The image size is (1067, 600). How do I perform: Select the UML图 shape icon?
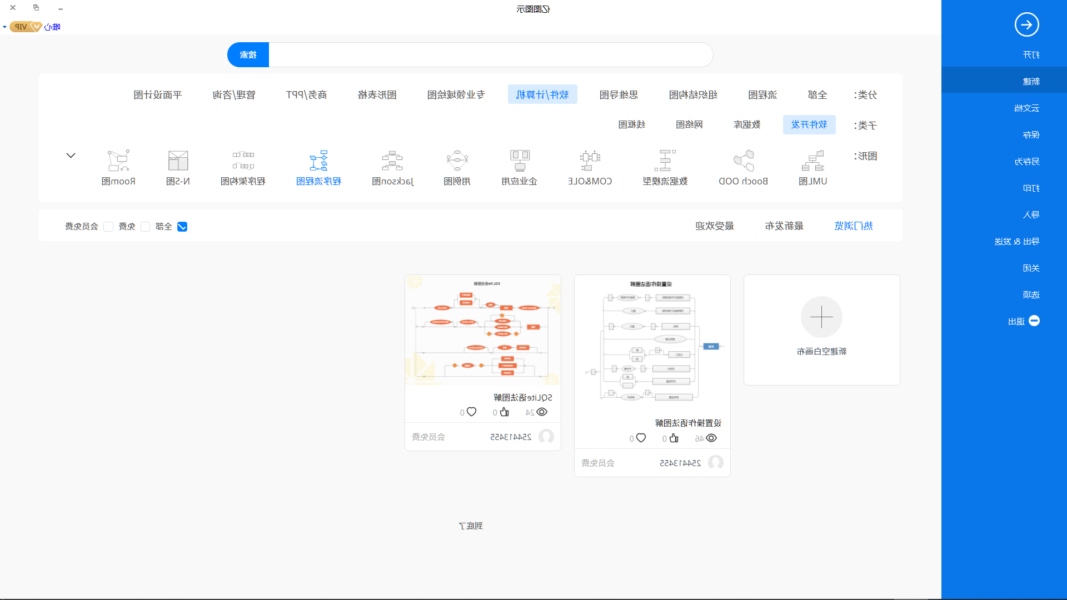tap(812, 161)
